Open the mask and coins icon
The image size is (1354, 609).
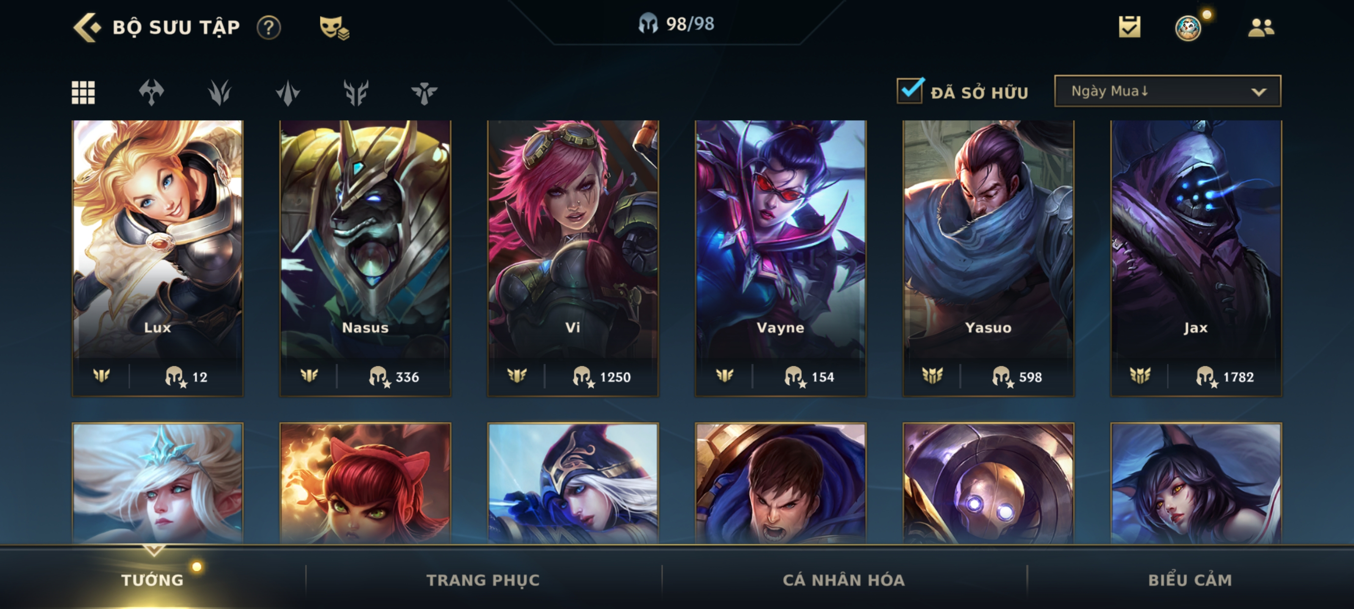tap(334, 28)
